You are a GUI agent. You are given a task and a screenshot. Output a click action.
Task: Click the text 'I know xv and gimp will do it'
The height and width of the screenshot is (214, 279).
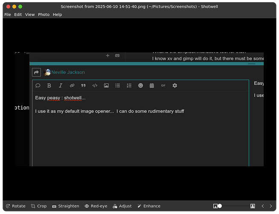182,59
